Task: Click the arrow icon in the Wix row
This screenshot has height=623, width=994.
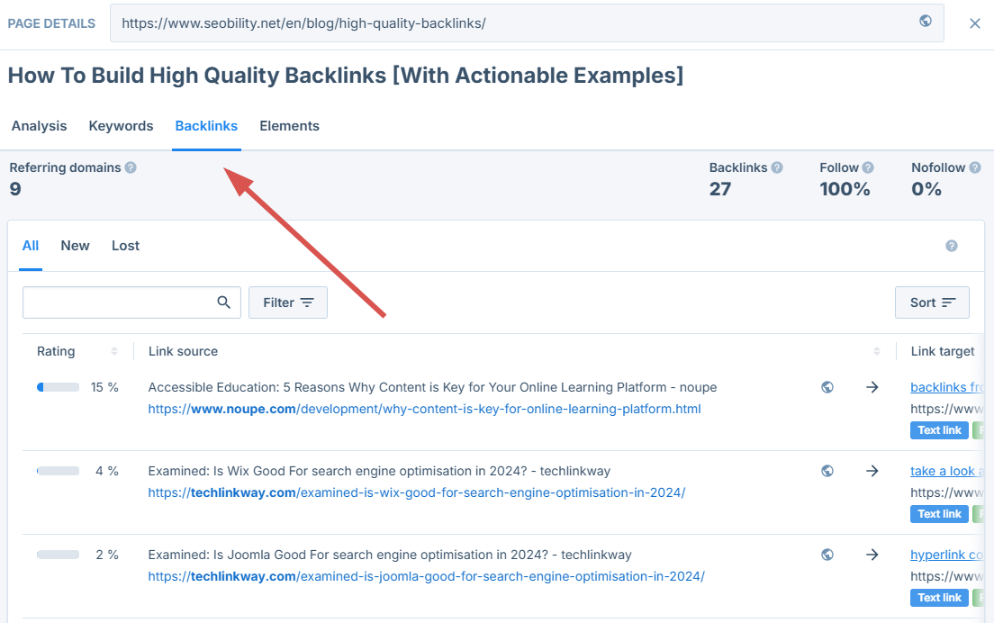Action: 872,471
